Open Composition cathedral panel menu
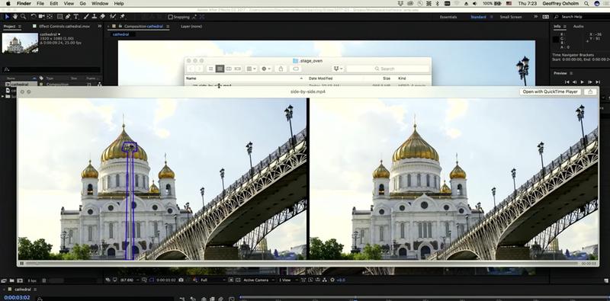This screenshot has height=301, width=610. pos(168,27)
